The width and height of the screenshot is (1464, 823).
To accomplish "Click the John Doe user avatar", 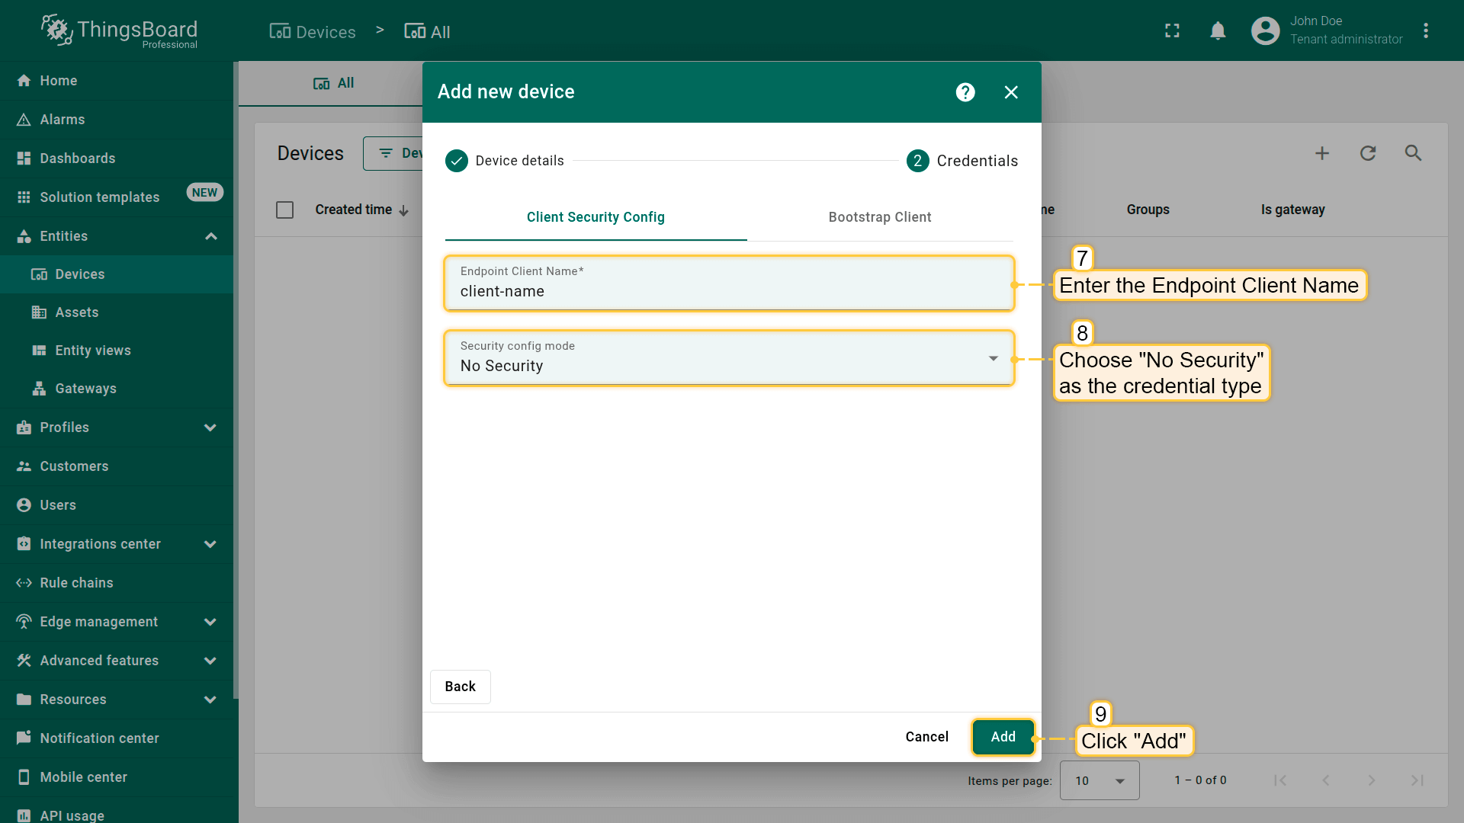I will pos(1265,31).
